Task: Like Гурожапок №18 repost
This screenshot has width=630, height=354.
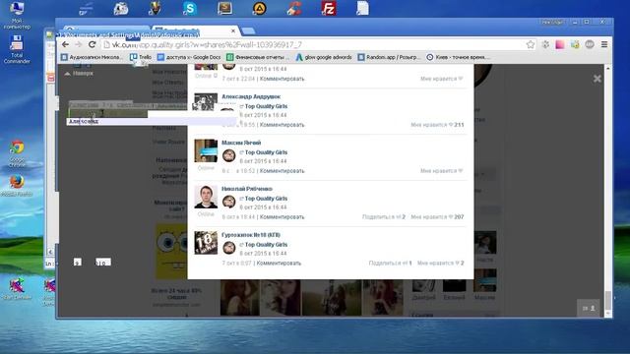Action: [x=440, y=264]
